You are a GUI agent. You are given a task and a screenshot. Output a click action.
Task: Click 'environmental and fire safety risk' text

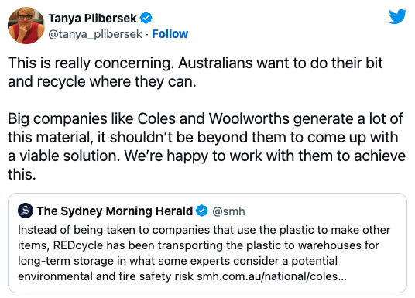pyautogui.click(x=105, y=276)
